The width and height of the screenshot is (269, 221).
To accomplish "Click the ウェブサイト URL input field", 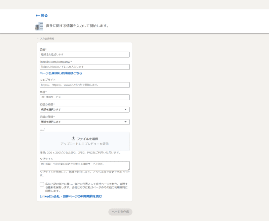I will click(x=85, y=85).
